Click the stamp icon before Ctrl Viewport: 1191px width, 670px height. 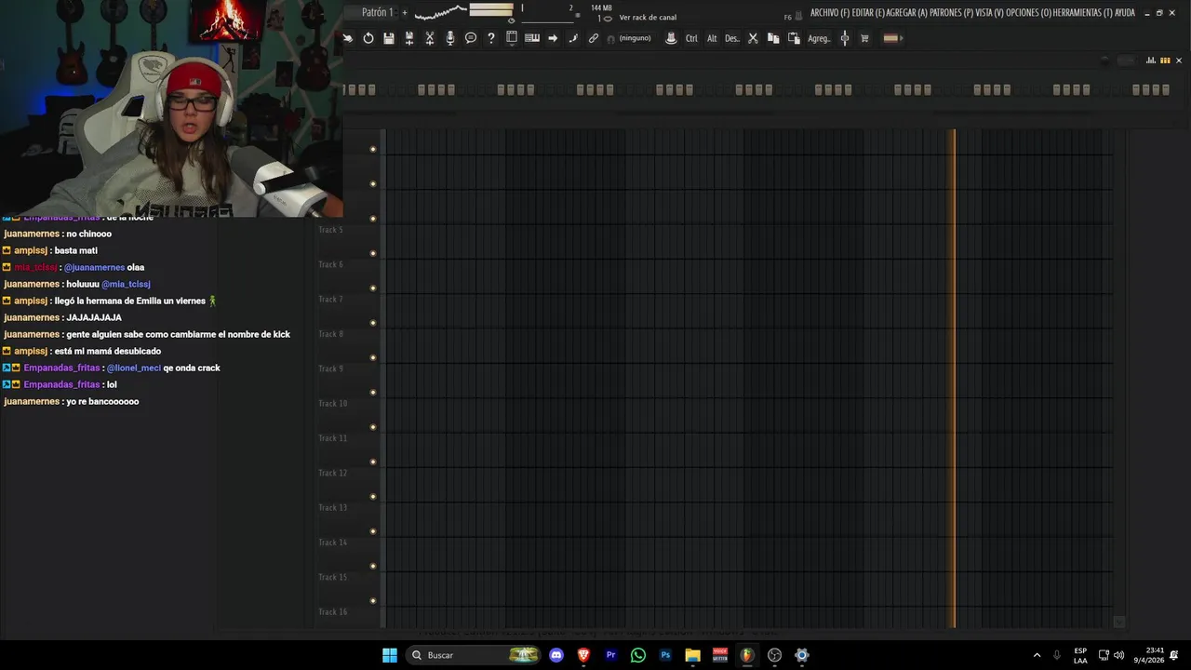671,38
